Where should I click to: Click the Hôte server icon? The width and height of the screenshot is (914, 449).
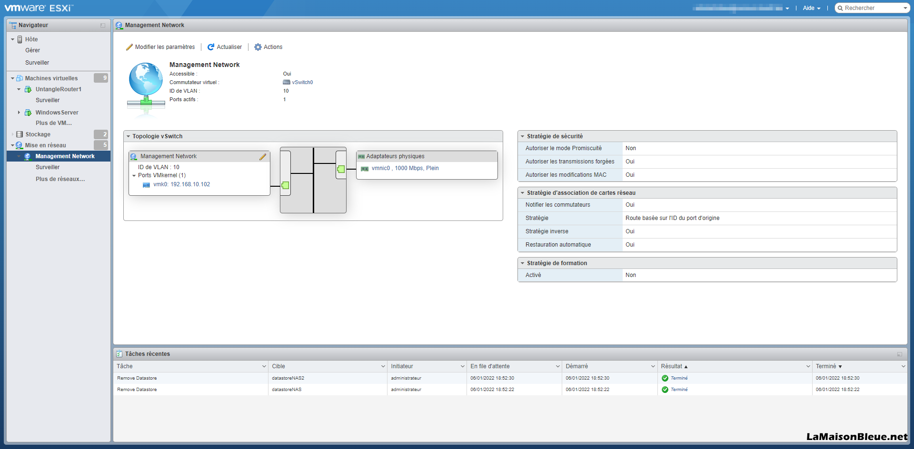point(20,39)
